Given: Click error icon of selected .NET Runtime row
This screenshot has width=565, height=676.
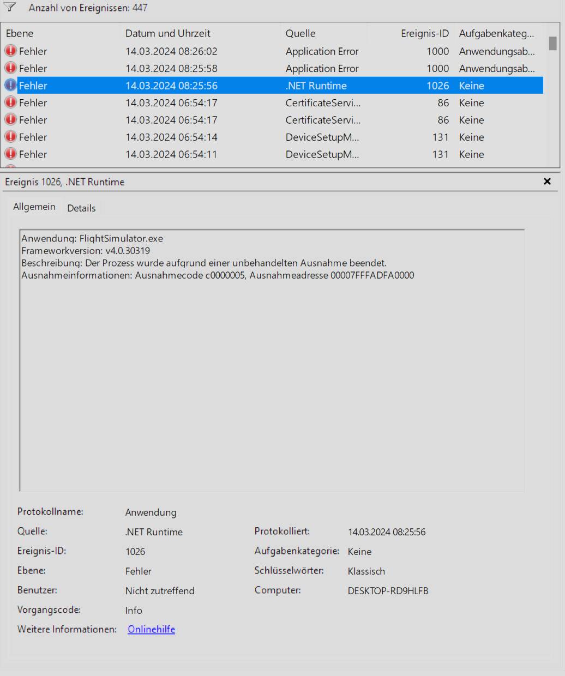Looking at the screenshot, I should coord(10,86).
